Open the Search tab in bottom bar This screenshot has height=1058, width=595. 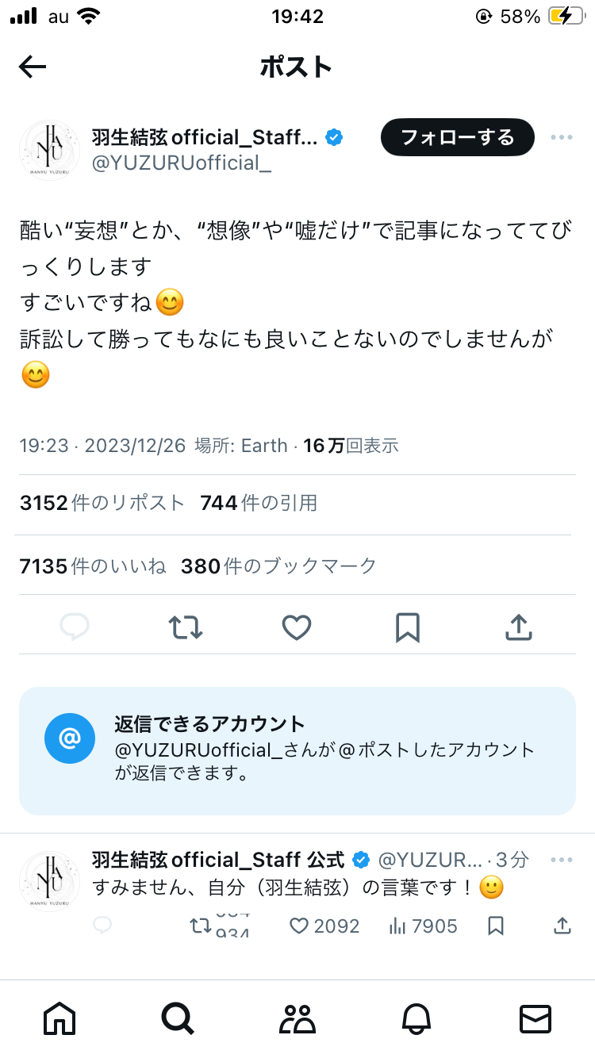(x=178, y=1018)
